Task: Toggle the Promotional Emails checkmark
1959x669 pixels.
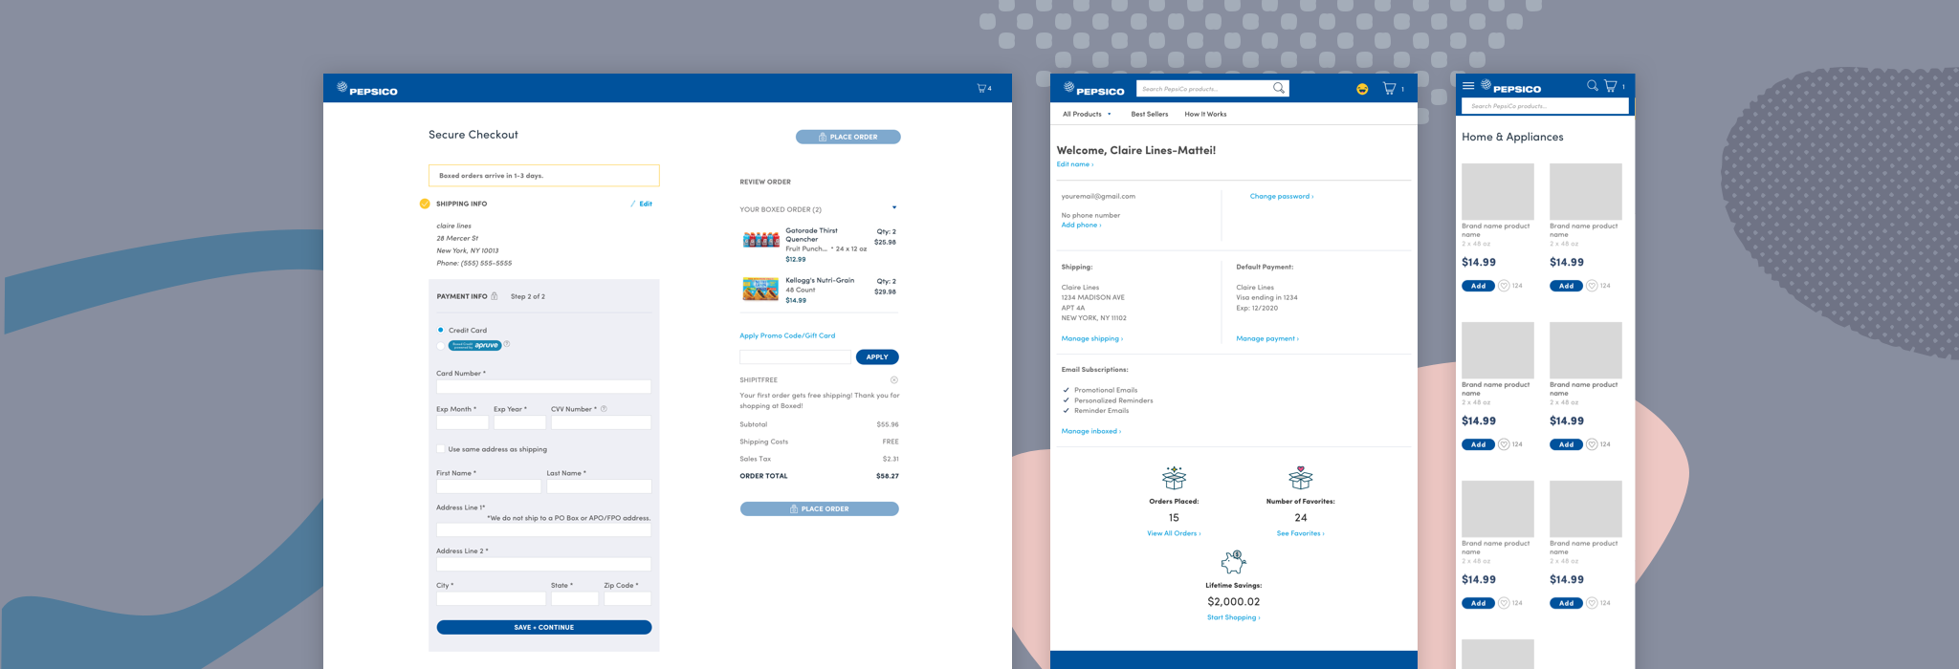Action: (1067, 390)
